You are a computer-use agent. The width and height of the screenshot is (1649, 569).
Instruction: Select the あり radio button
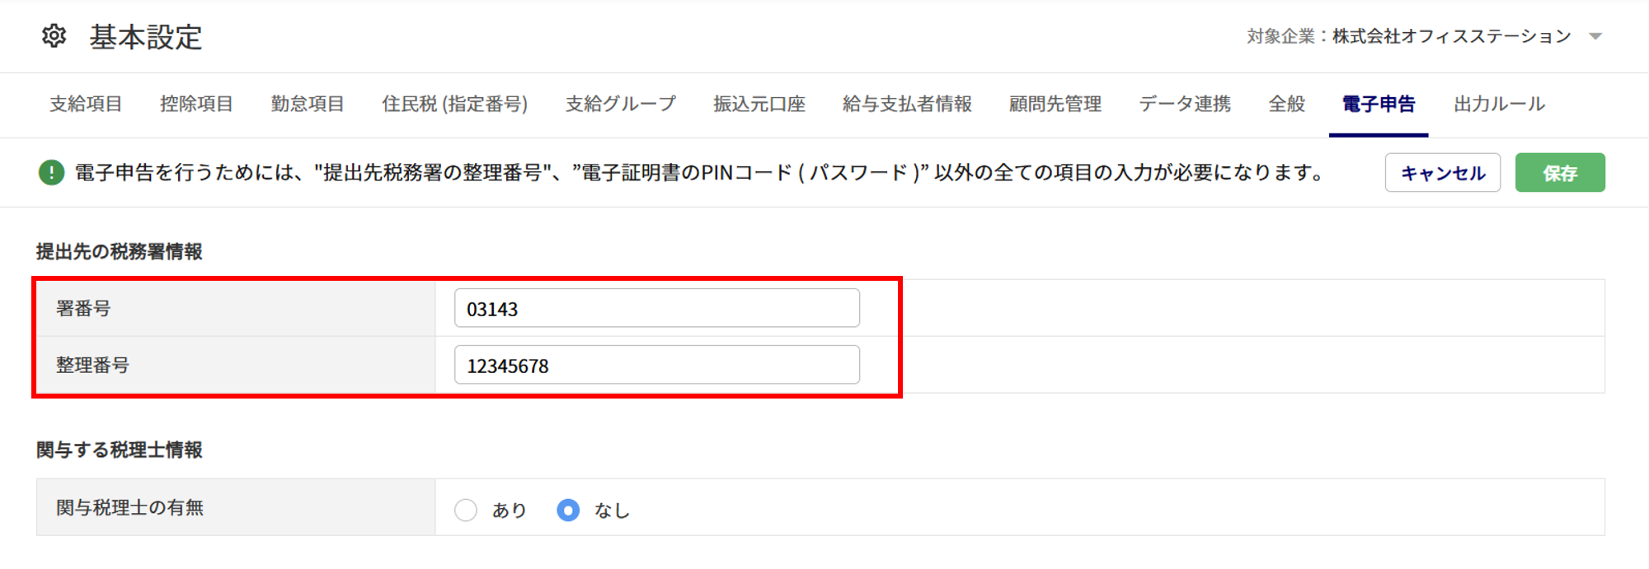[466, 511]
